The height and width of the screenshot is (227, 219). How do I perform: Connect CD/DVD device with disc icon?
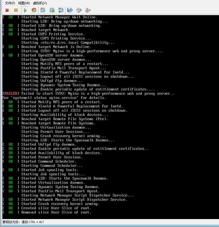(79, 10)
